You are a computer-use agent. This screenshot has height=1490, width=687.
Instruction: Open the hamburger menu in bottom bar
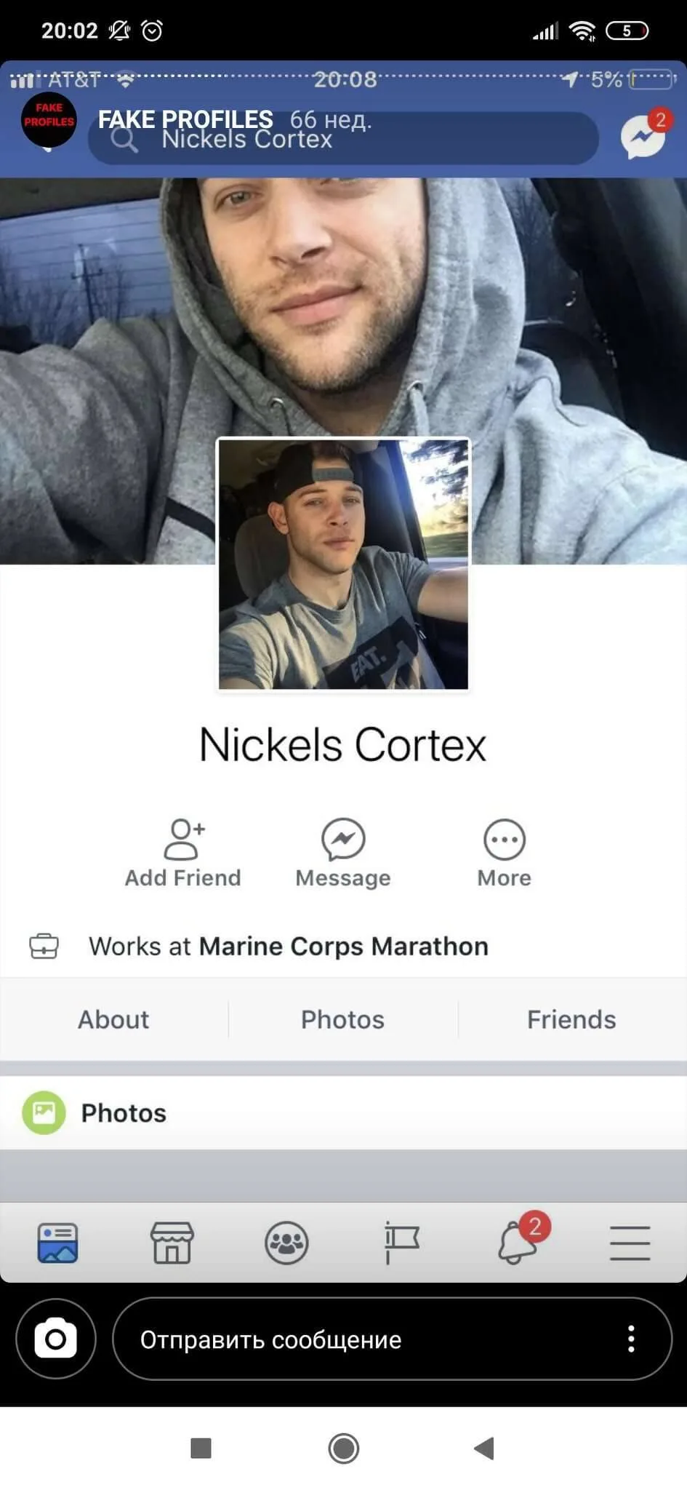[630, 1243]
